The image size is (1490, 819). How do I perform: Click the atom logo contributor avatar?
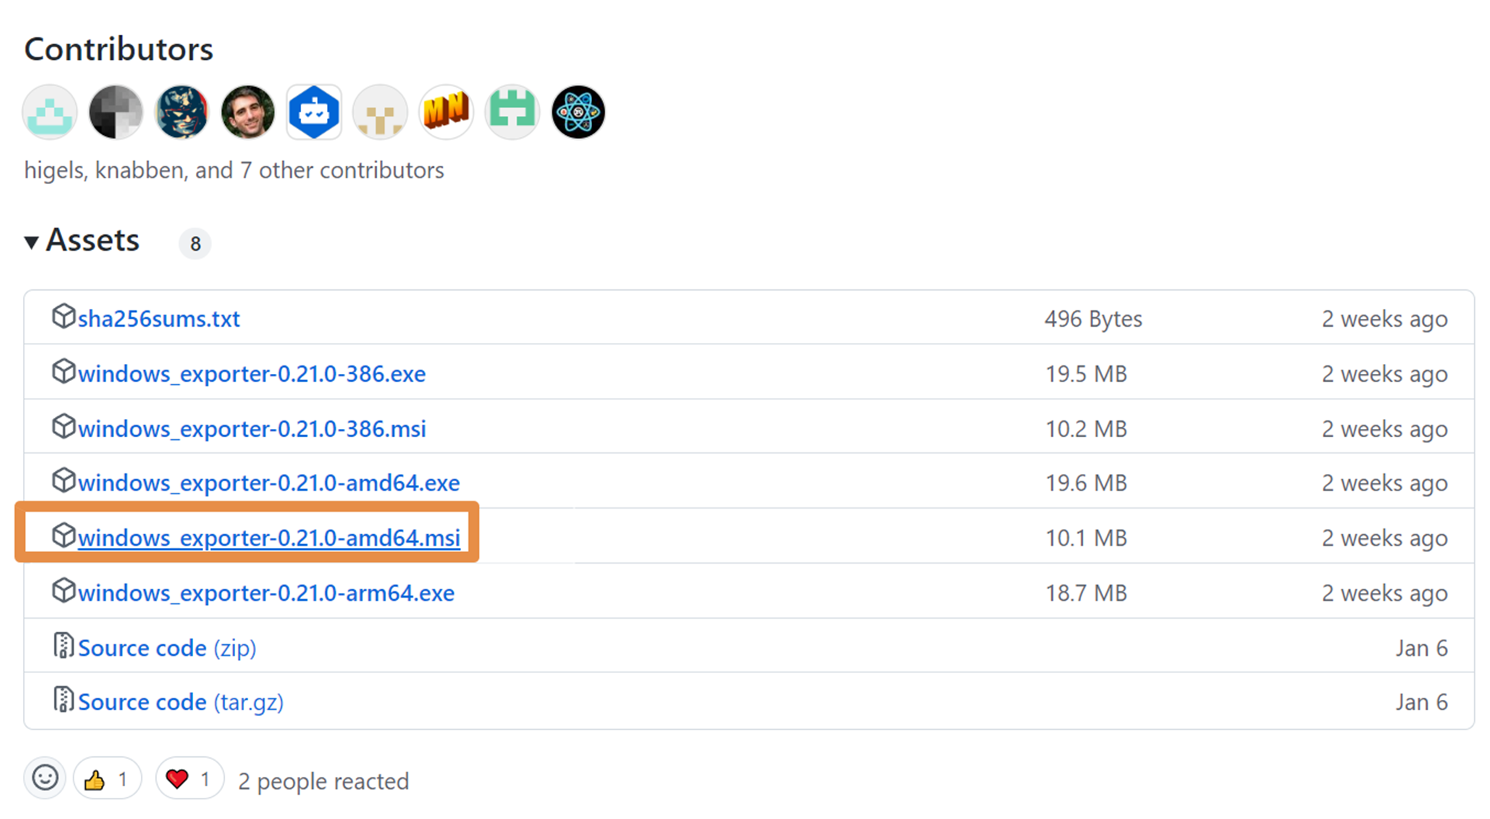(x=578, y=112)
